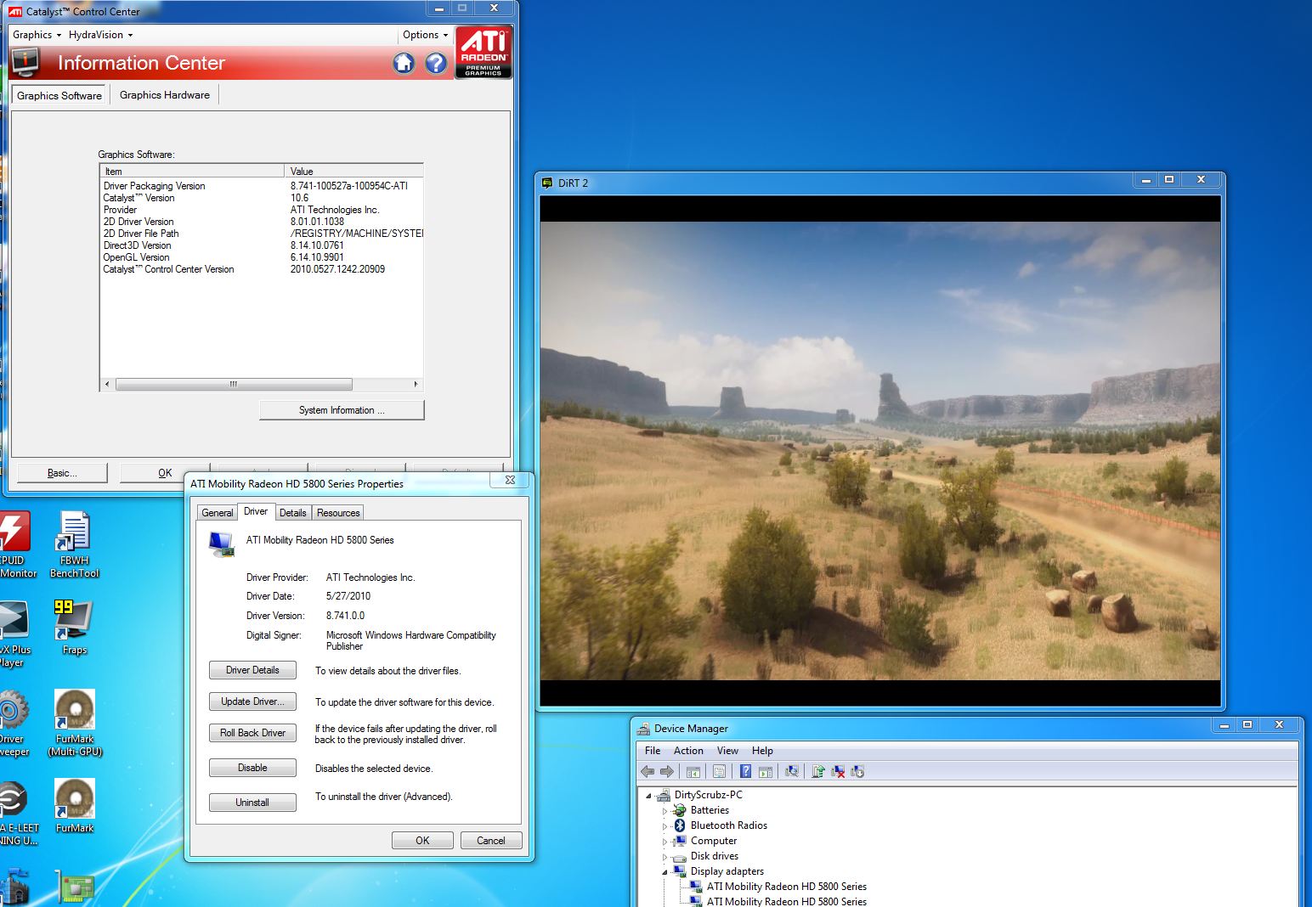This screenshot has height=907, width=1312.
Task: Collapse Display adapters node
Action: tap(664, 872)
